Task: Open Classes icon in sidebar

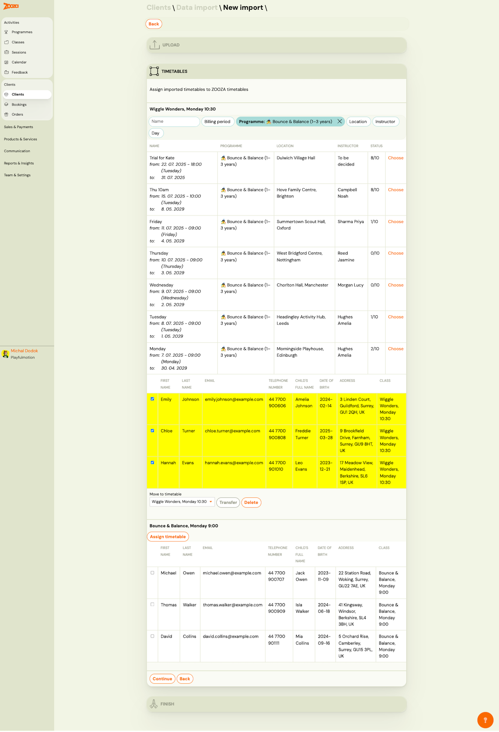Action: [6, 42]
